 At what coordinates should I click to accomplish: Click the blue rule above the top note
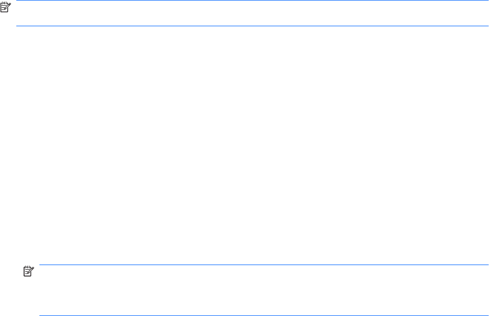tap(252, 1)
